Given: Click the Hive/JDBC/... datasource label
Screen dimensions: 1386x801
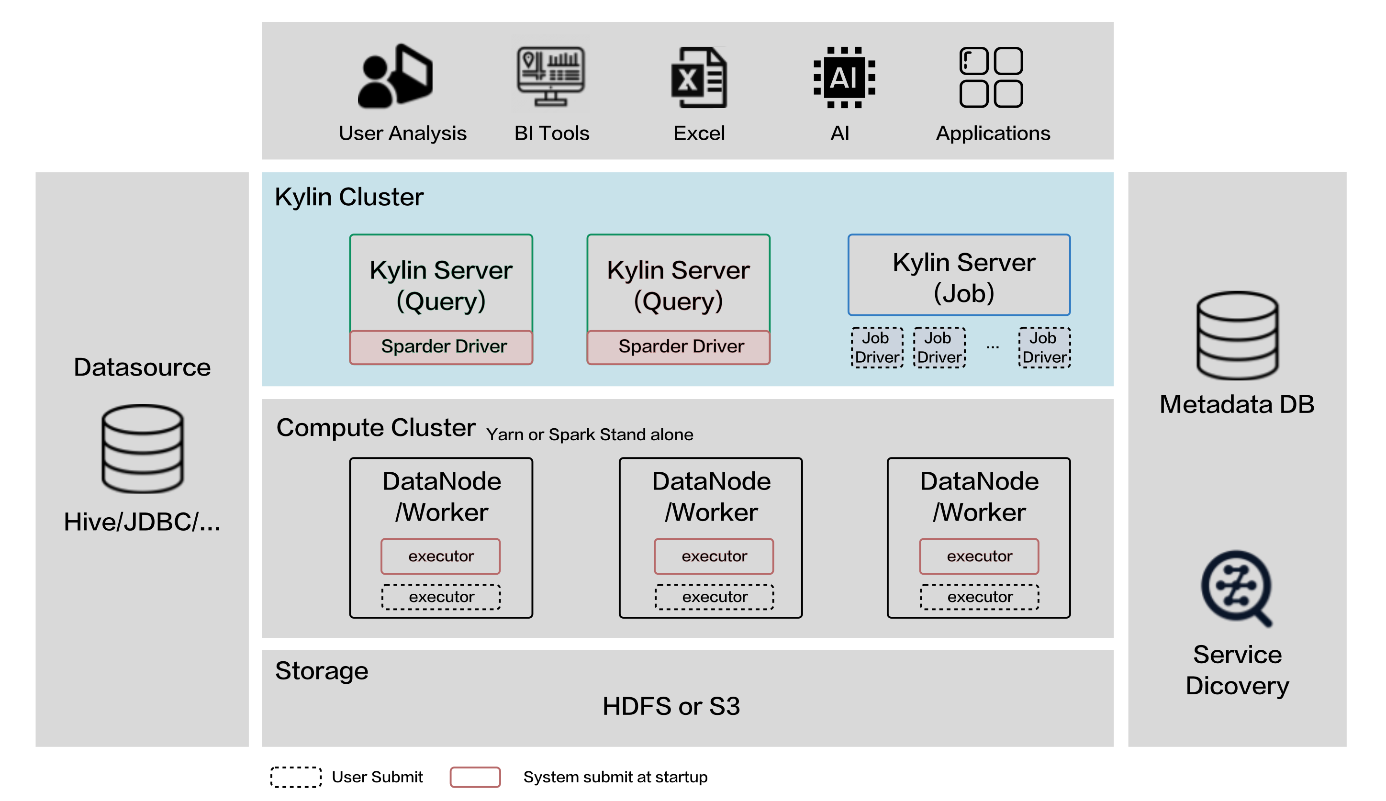Looking at the screenshot, I should point(142,522).
